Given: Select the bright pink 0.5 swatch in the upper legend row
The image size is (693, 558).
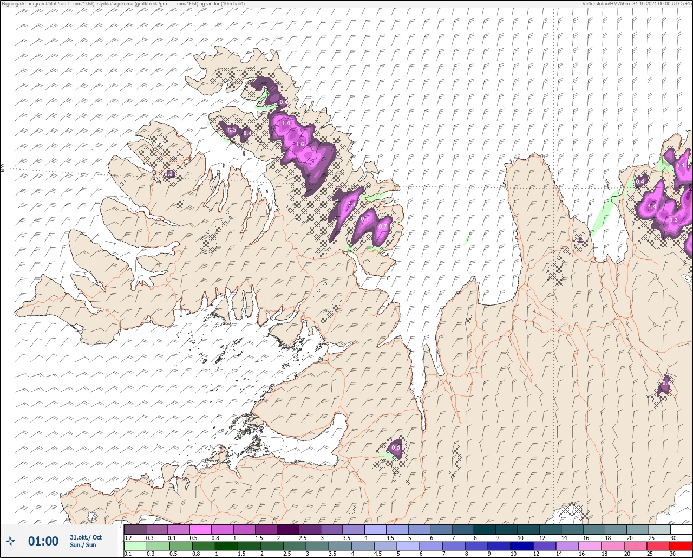Looking at the screenshot, I should pos(200,529).
